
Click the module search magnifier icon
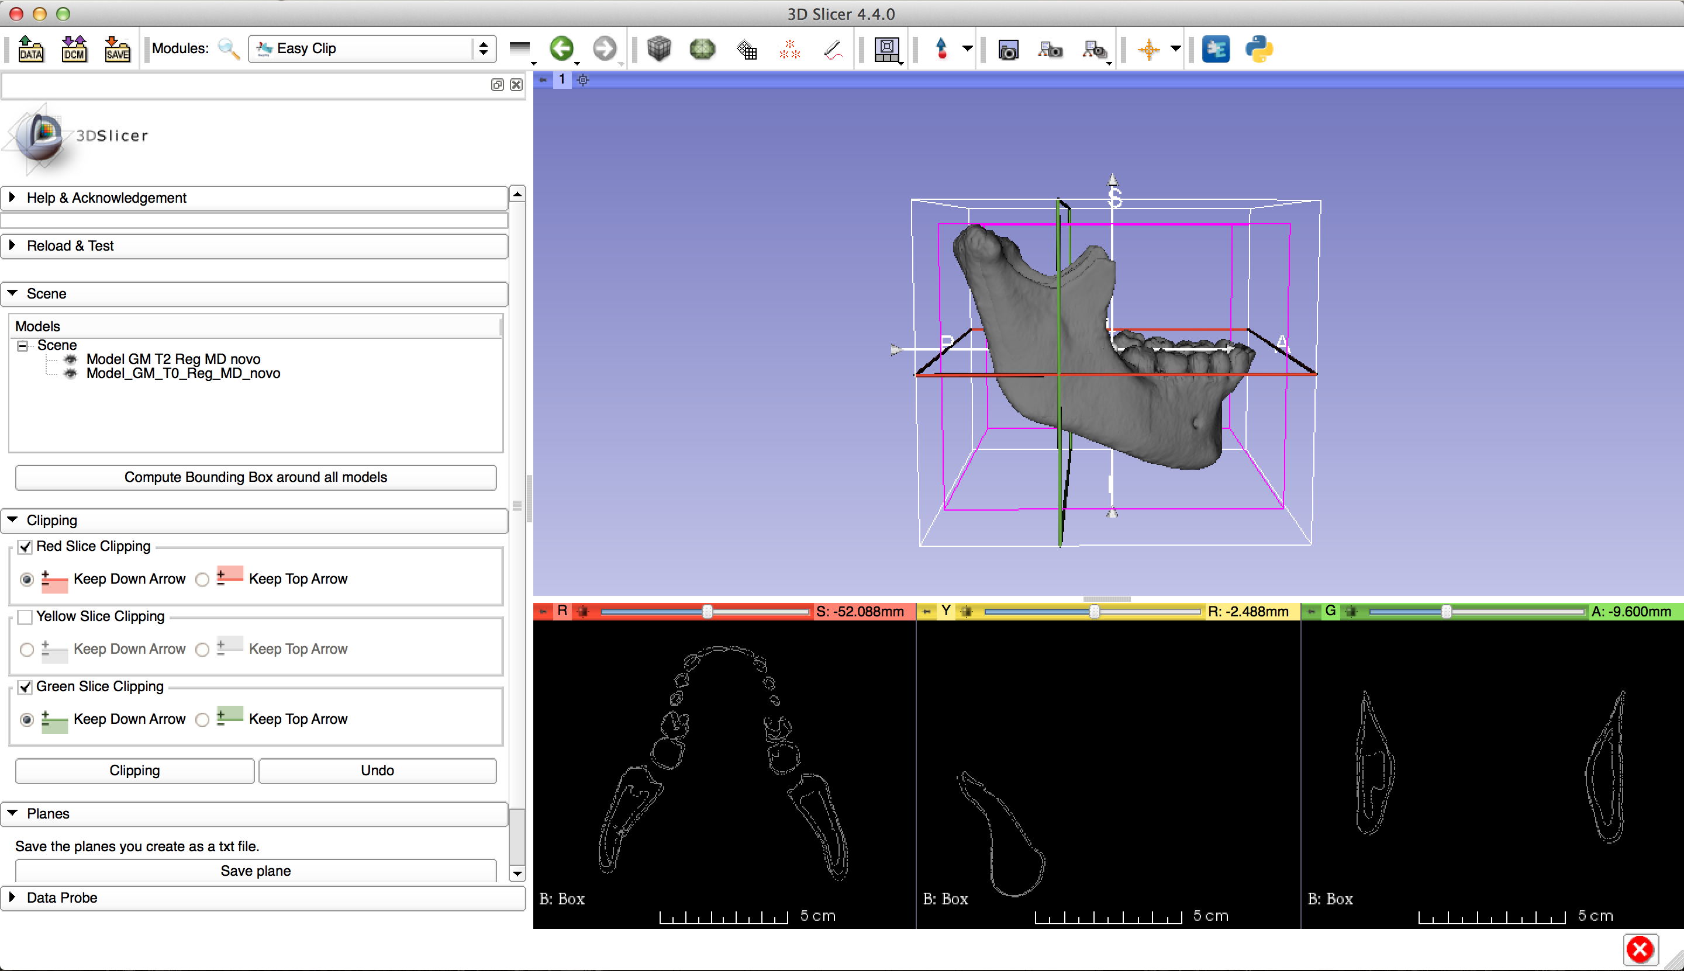pyautogui.click(x=229, y=48)
